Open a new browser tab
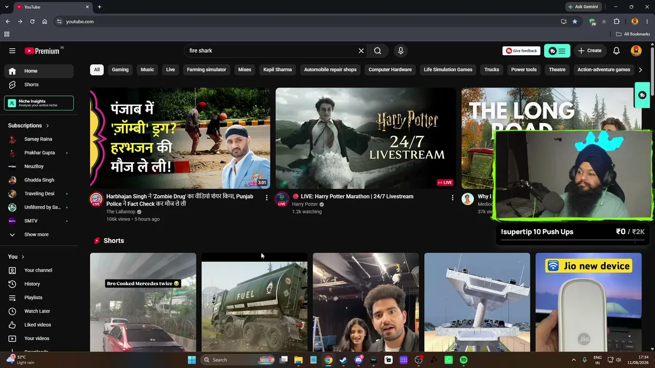 [99, 7]
